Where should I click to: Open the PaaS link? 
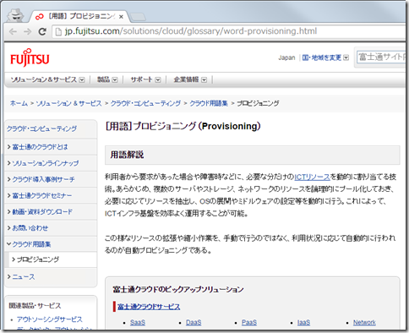pyautogui.click(x=249, y=322)
